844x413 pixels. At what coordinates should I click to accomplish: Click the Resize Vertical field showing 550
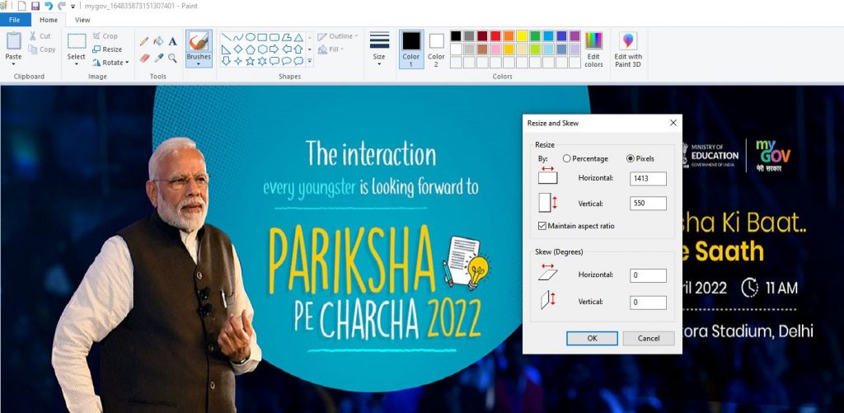tap(648, 204)
